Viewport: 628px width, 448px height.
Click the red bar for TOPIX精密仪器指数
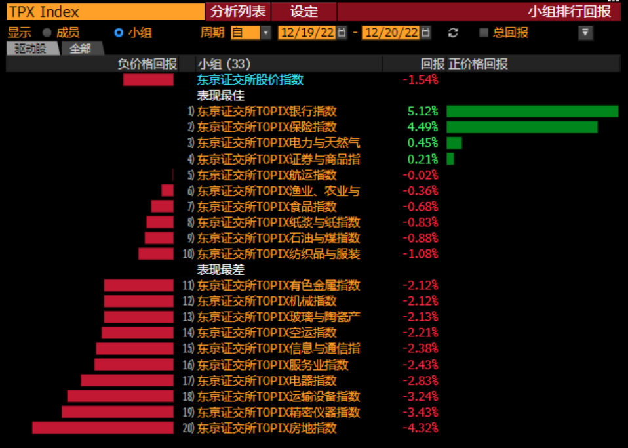coord(118,412)
